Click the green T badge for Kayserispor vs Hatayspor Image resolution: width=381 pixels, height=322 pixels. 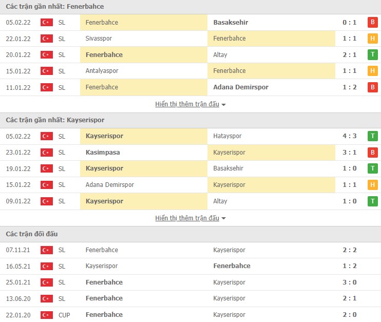pos(372,136)
